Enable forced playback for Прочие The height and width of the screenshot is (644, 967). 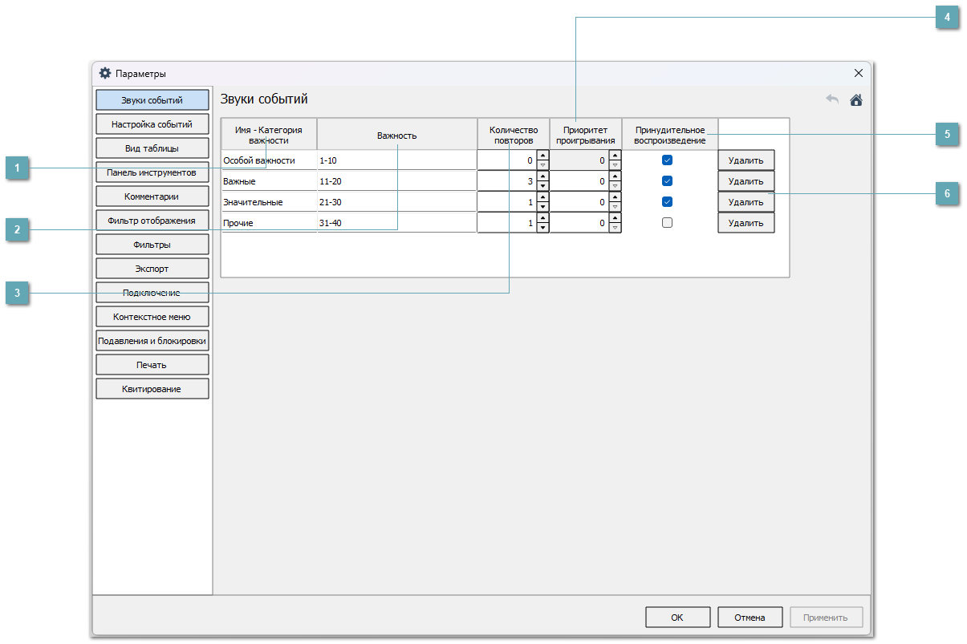coord(667,223)
